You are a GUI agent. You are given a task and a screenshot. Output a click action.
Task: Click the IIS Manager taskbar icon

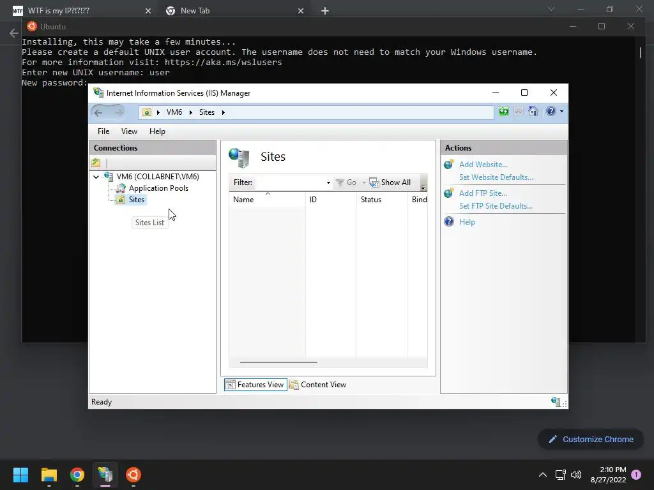click(x=105, y=475)
